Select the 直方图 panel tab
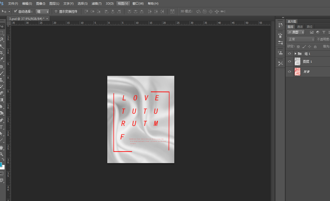 (x=292, y=21)
